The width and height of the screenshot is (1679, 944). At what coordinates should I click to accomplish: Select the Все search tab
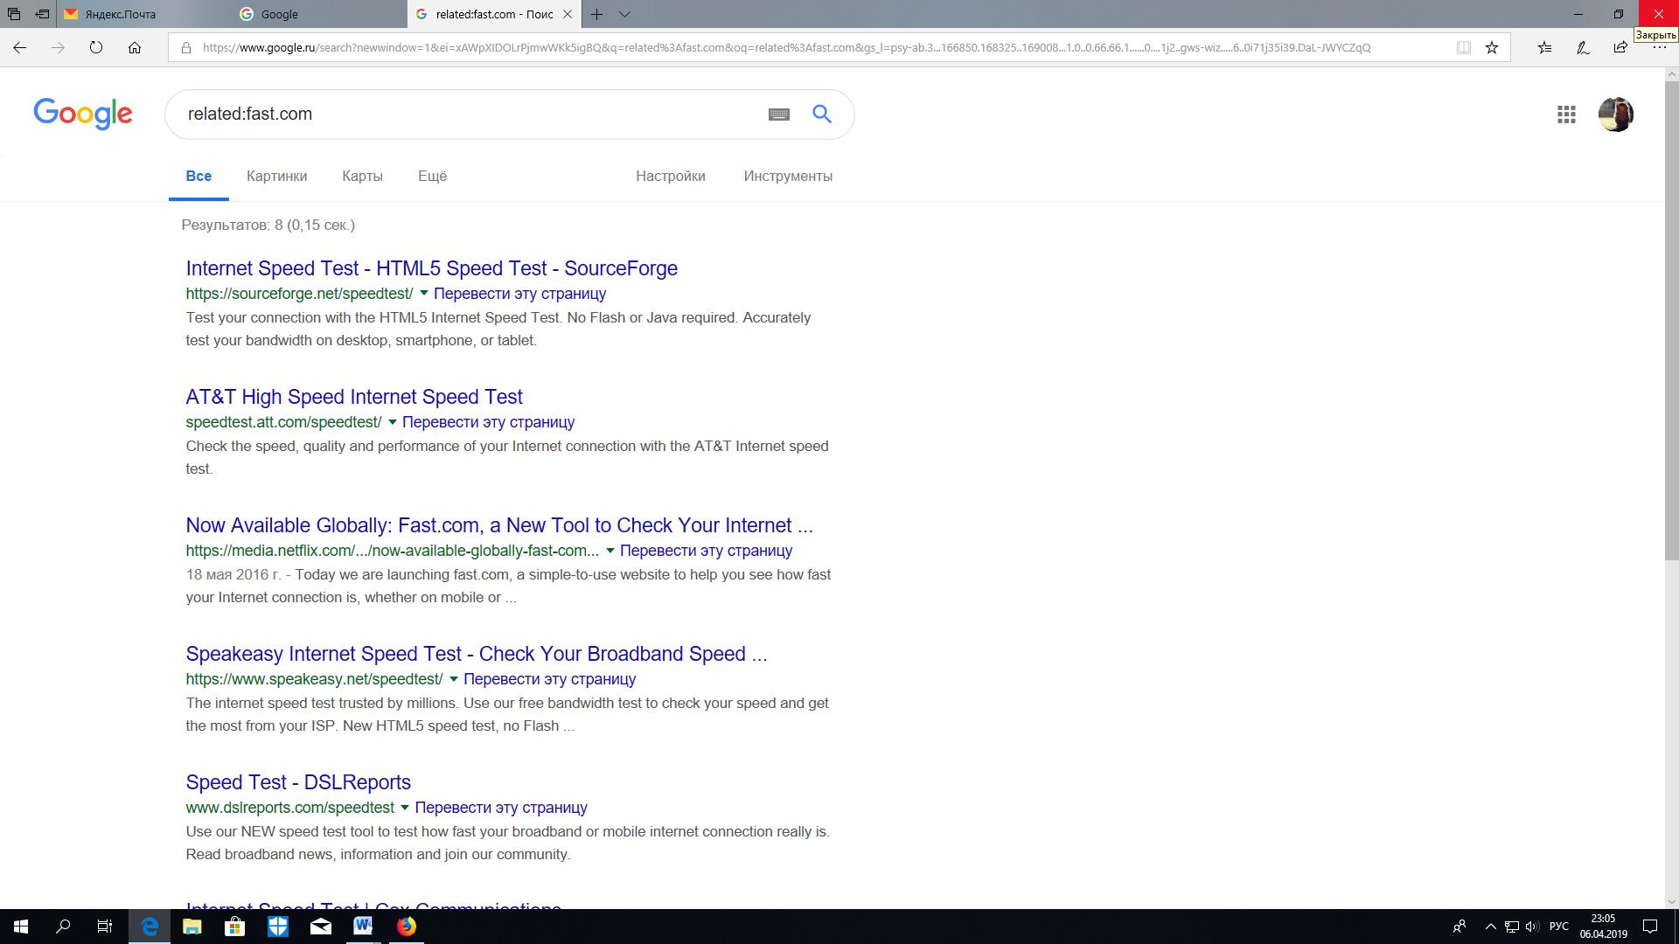click(x=199, y=177)
